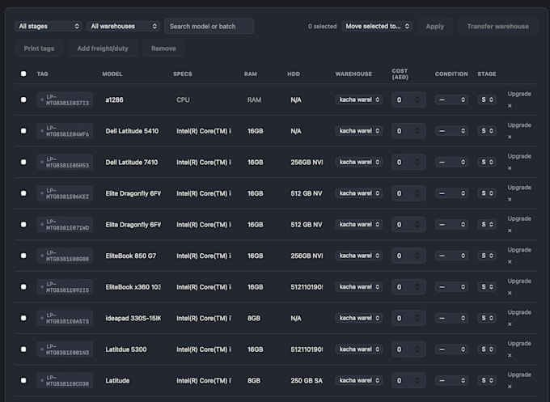Click the CONDITION column header
The height and width of the screenshot is (402, 550).
click(451, 74)
